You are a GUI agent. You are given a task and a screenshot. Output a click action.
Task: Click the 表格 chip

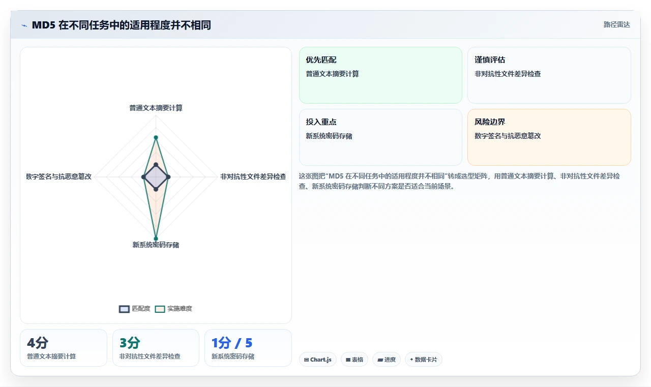[354, 360]
